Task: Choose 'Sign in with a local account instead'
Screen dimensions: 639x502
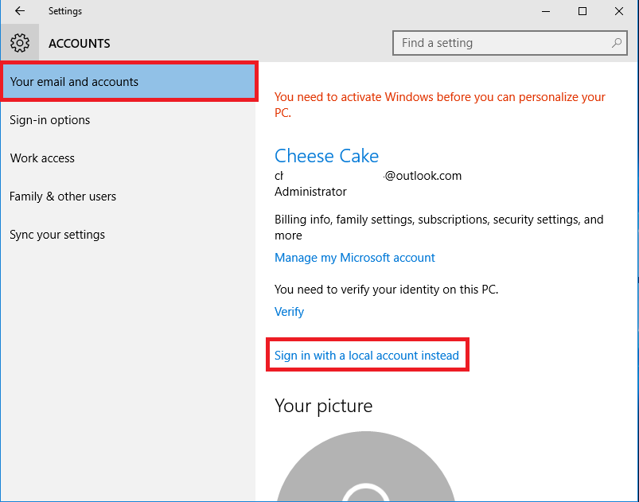Action: [366, 356]
